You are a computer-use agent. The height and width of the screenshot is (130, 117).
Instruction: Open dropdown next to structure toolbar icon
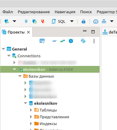tap(112, 21)
